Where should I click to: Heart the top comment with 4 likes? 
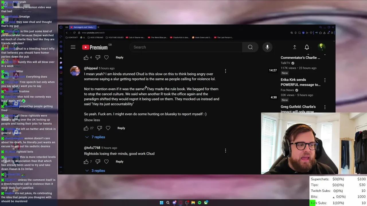point(106,58)
